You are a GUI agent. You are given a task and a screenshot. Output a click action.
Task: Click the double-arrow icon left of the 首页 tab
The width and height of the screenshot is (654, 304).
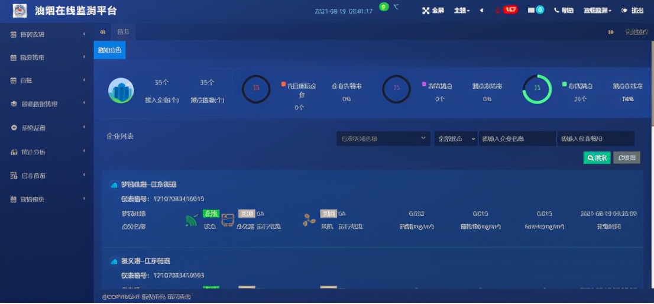[x=103, y=32]
